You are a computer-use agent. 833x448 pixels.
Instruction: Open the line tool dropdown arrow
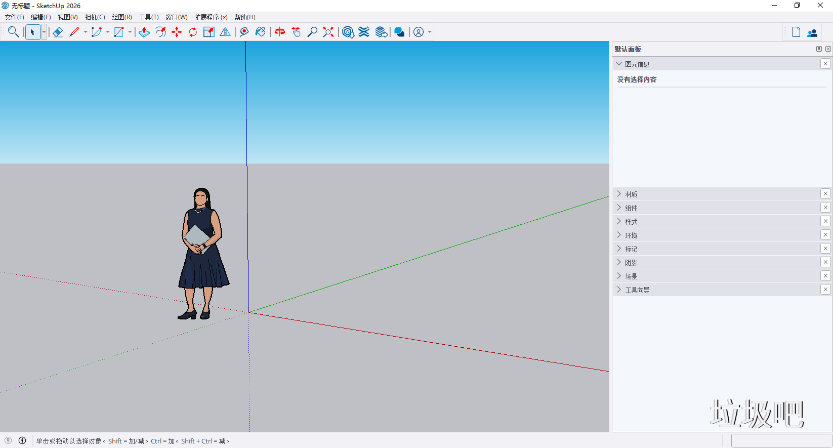click(x=86, y=32)
